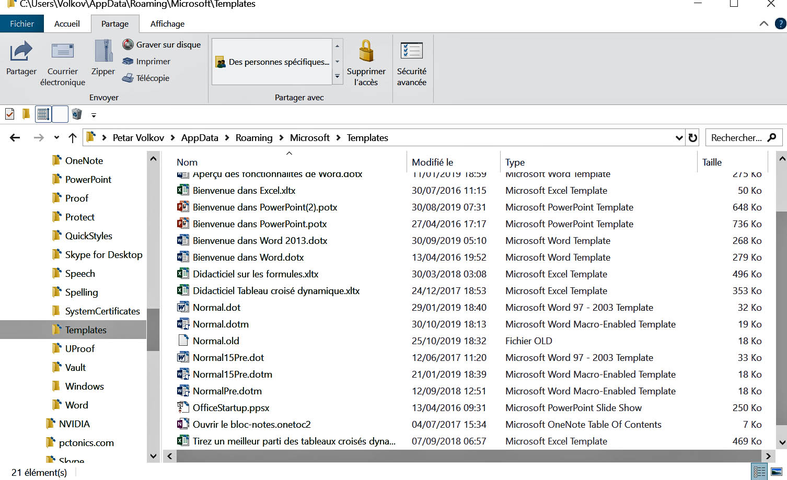Select the Normal.old file

point(216,341)
